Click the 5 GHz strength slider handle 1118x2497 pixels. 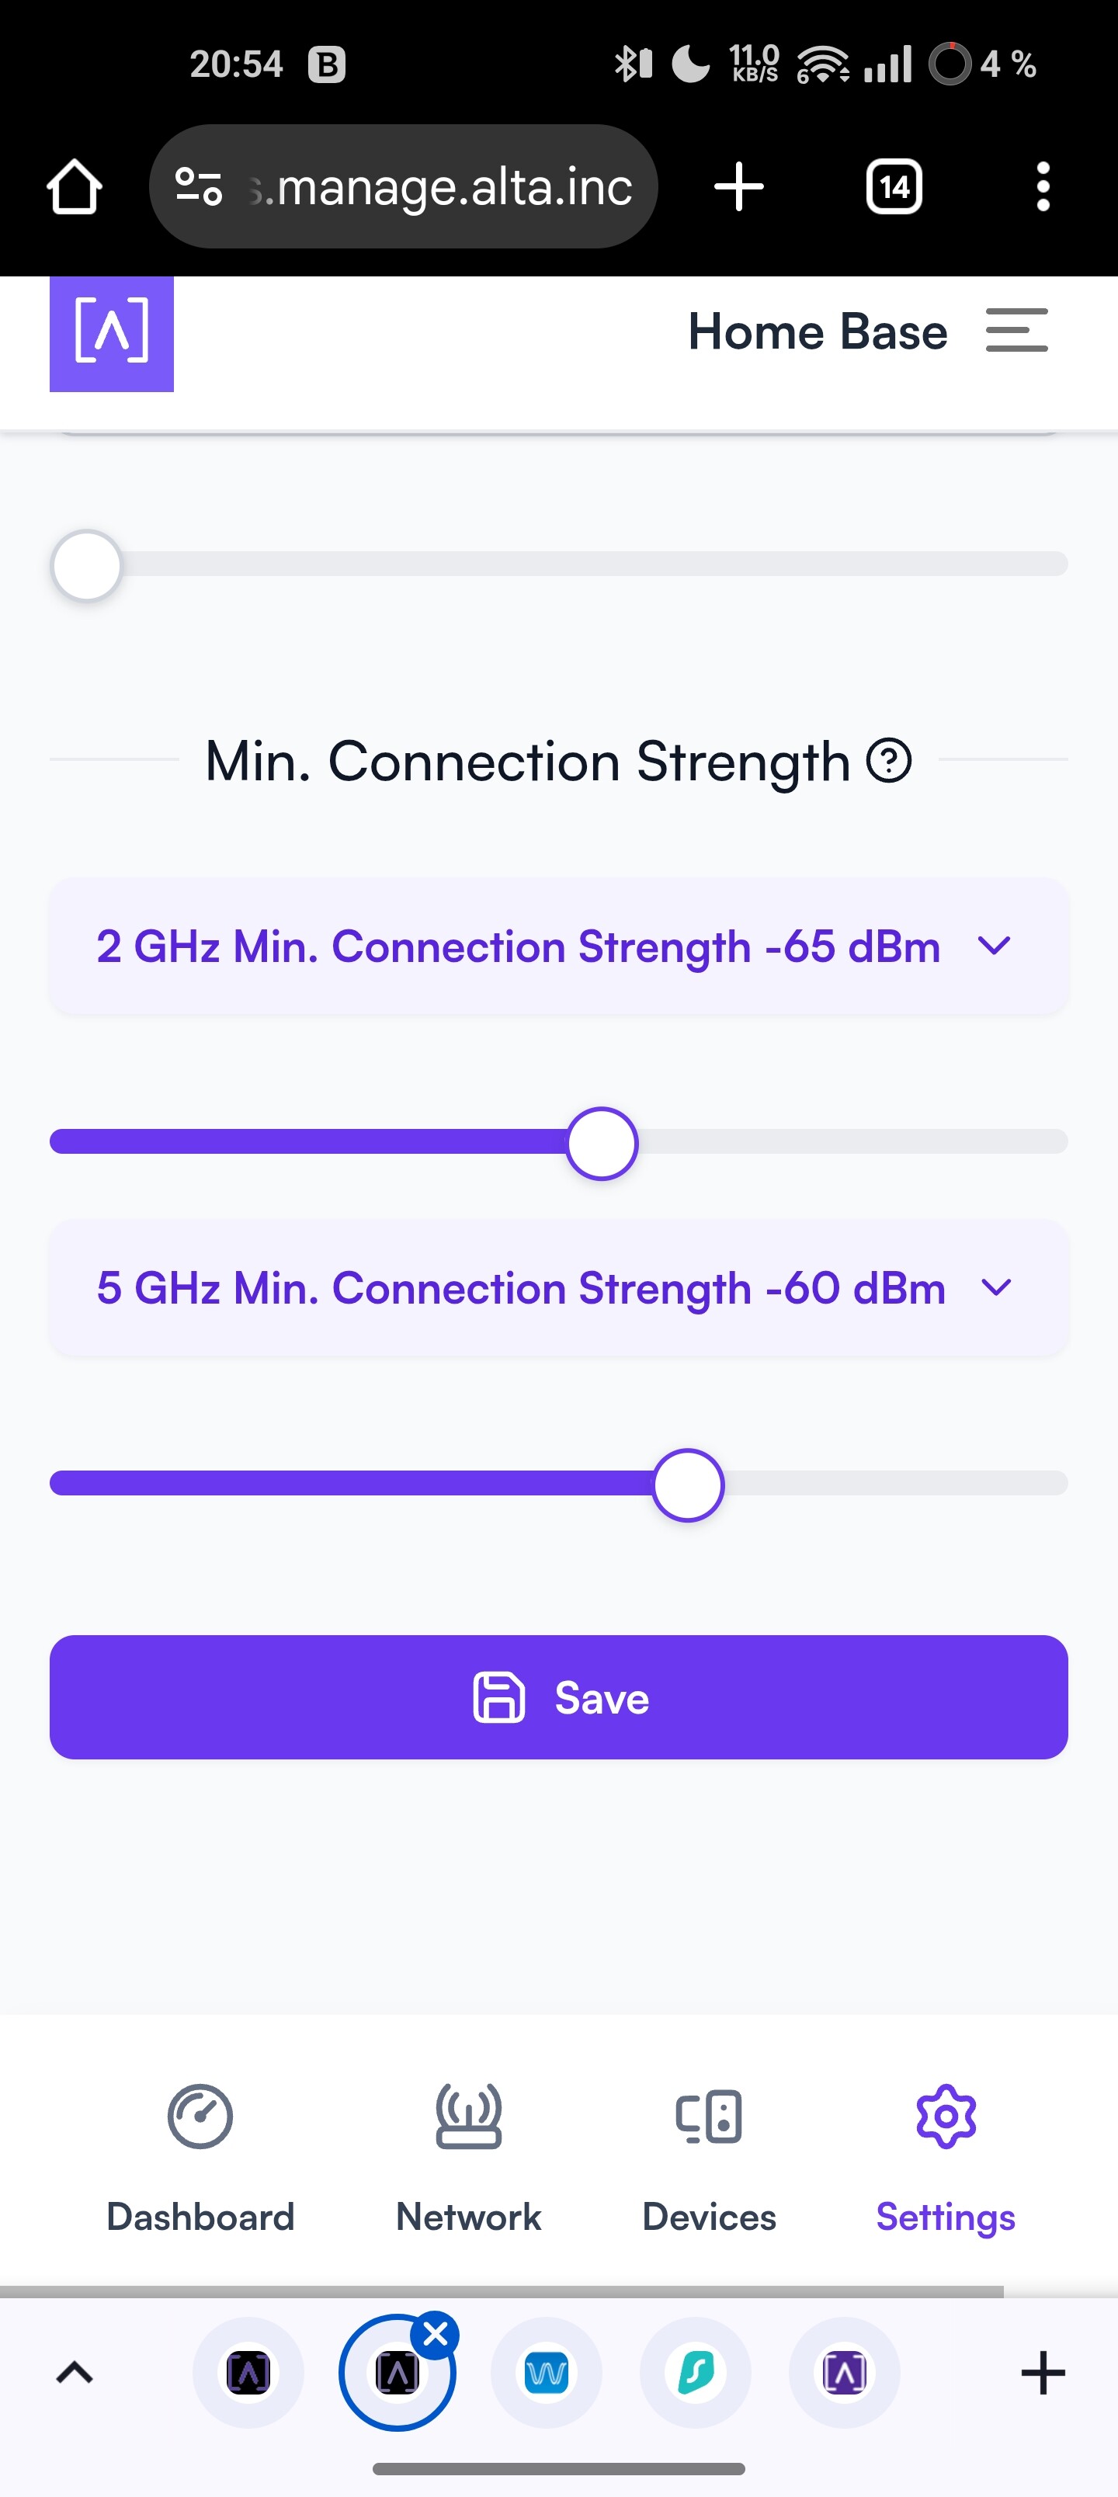click(689, 1485)
